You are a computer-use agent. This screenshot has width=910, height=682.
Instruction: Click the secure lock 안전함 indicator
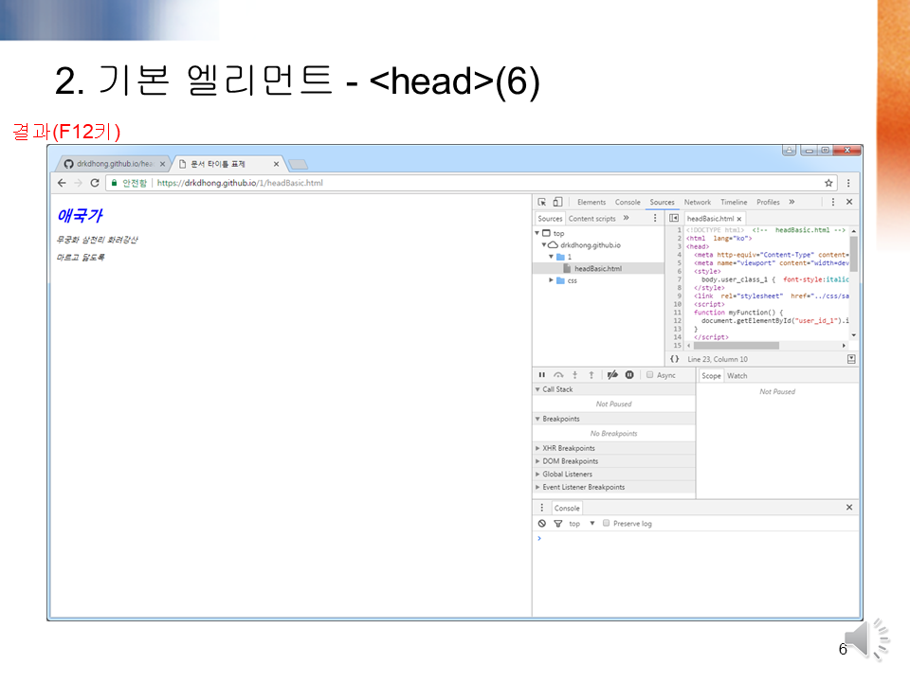[129, 183]
